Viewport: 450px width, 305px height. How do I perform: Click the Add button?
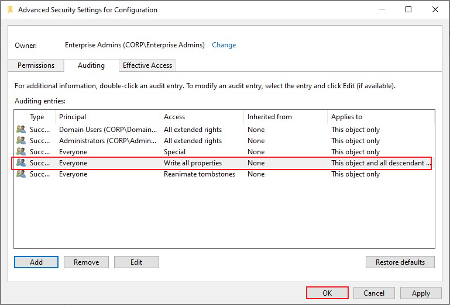(36, 262)
